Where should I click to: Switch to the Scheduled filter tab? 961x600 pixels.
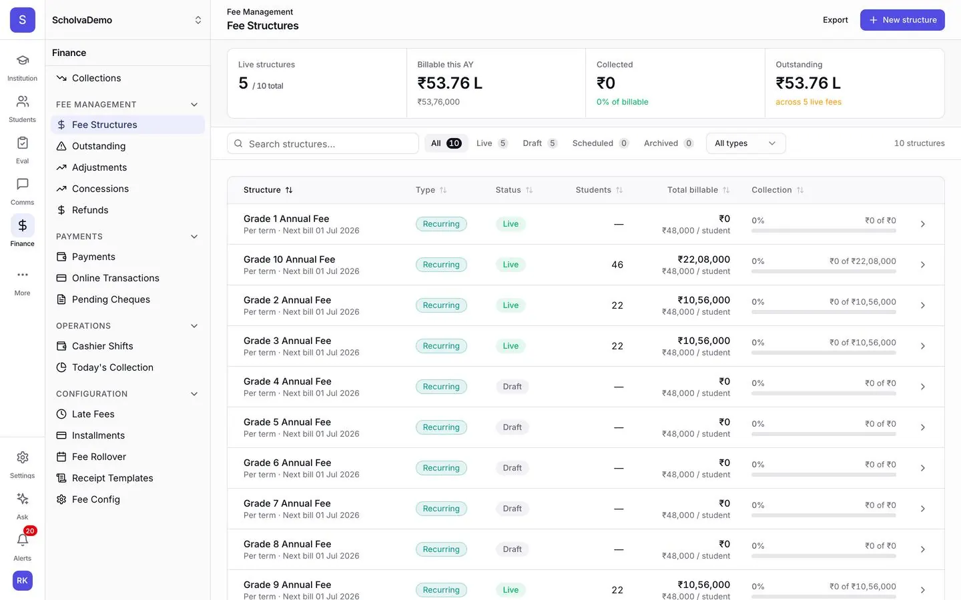point(601,143)
